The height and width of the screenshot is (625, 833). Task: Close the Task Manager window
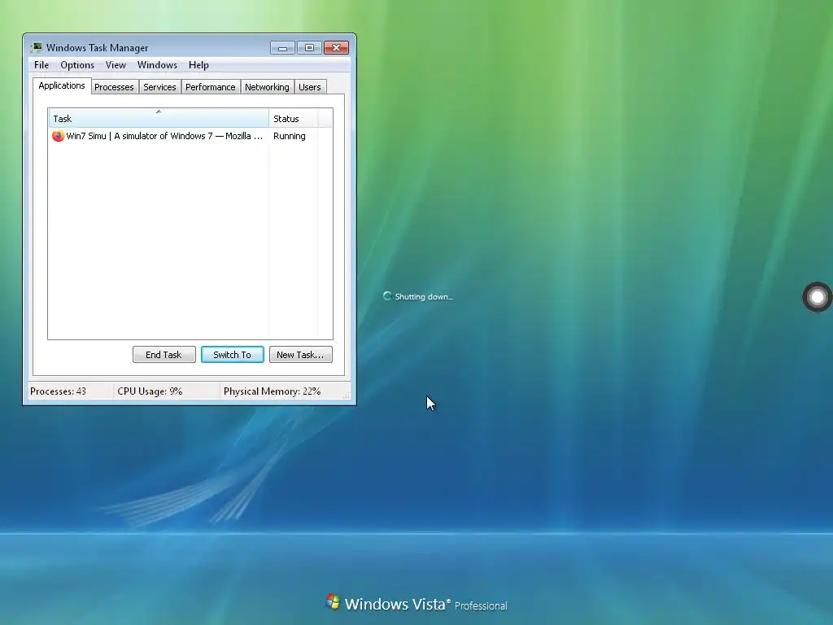pos(336,48)
